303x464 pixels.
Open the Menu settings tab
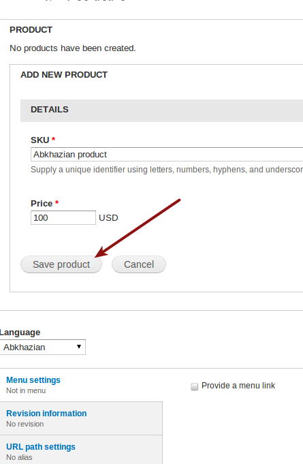33,380
